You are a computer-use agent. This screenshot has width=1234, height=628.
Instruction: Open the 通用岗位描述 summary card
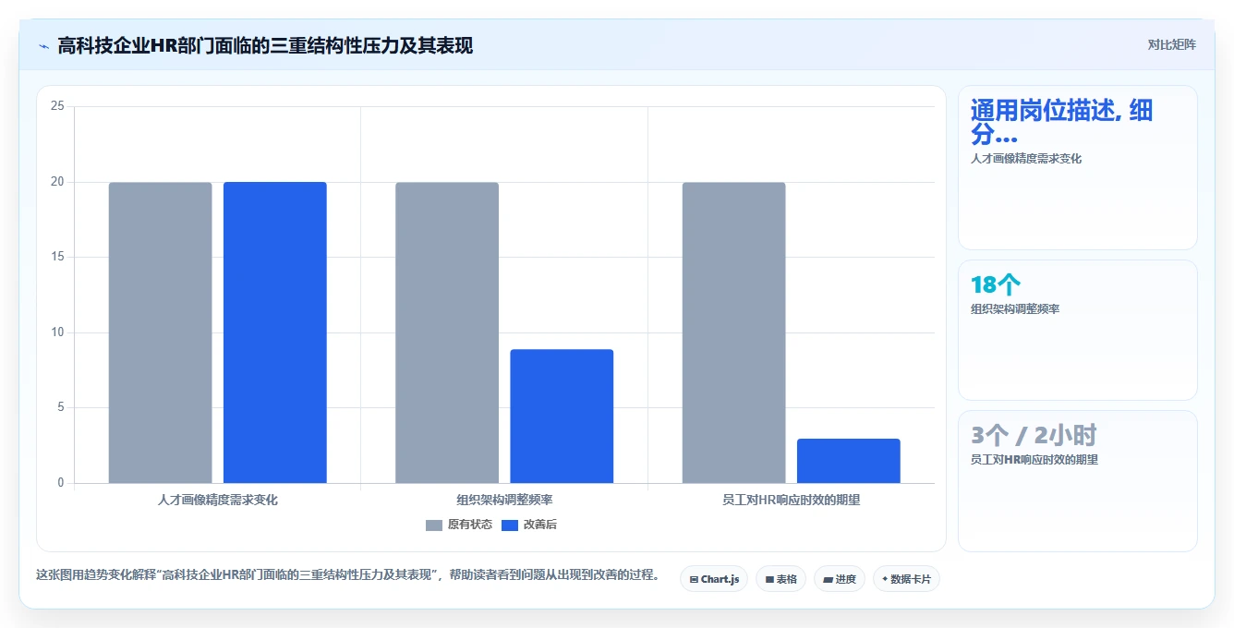click(1078, 167)
